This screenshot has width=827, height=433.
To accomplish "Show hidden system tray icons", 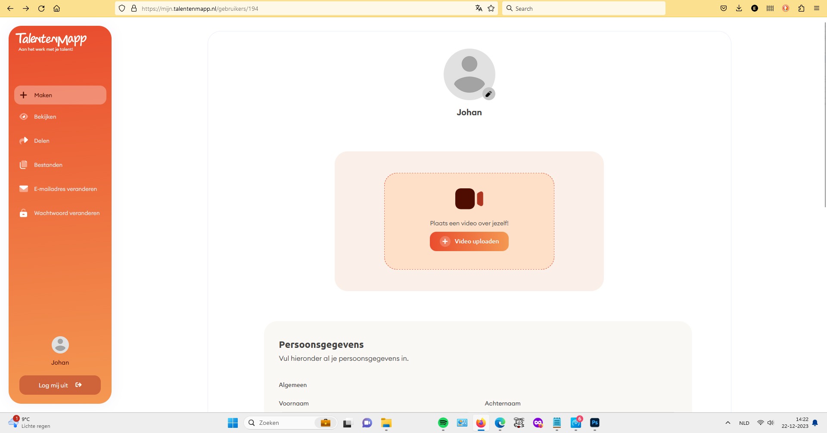I will 728,423.
